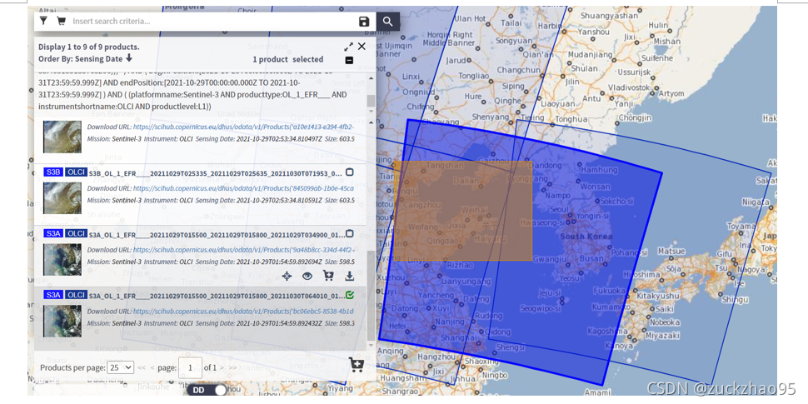808x404 pixels.
Task: Close the product results panel
Action: 362,47
